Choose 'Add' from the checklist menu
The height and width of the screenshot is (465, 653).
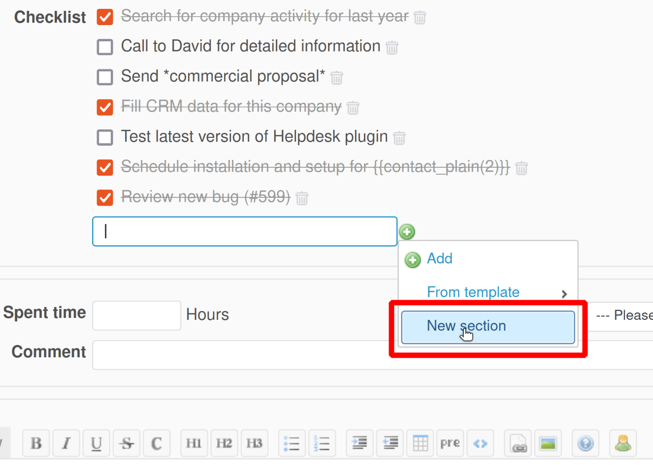[x=439, y=258]
